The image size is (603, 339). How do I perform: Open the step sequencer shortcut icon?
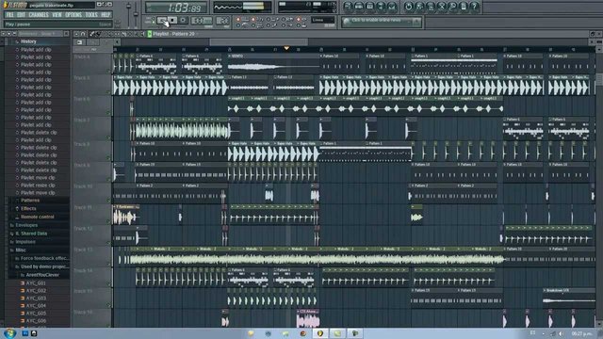coord(359,7)
